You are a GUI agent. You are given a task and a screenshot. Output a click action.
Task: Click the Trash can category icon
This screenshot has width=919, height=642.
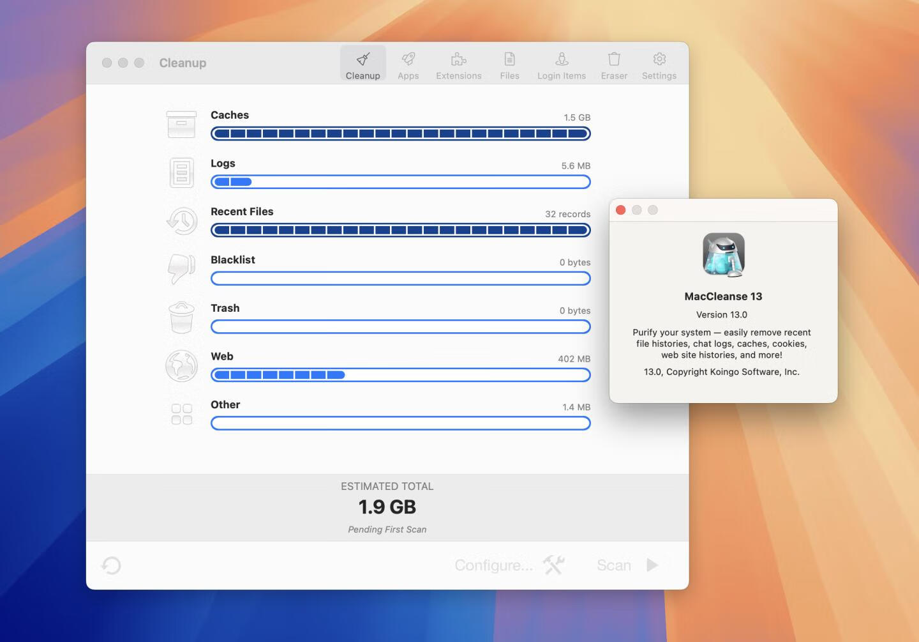pos(181,317)
